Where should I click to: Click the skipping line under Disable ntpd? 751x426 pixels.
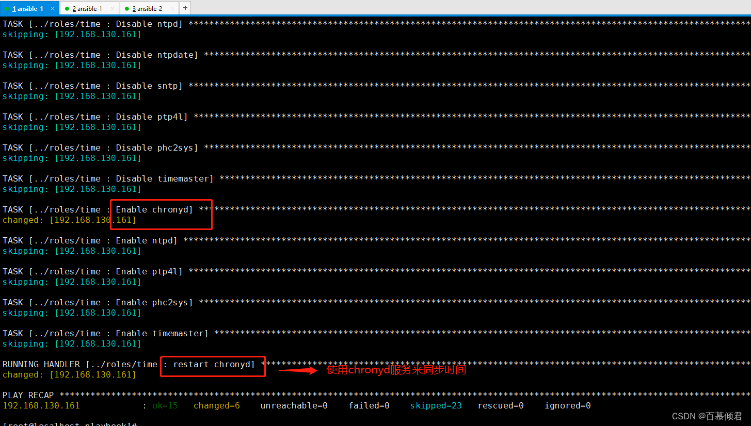point(72,35)
